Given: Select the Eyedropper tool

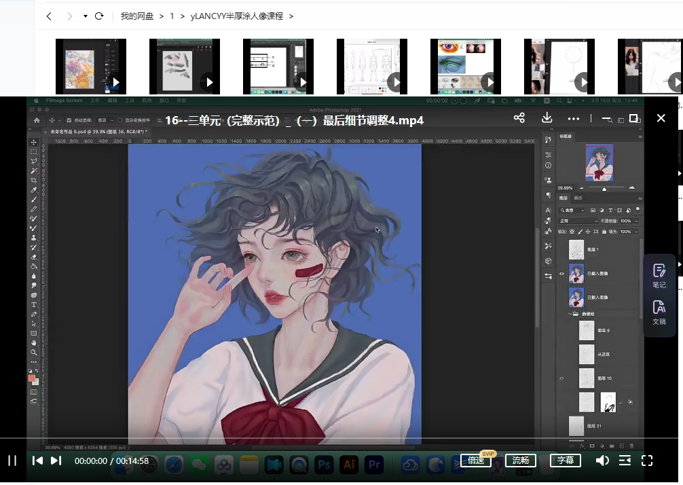Looking at the screenshot, I should 33,190.
